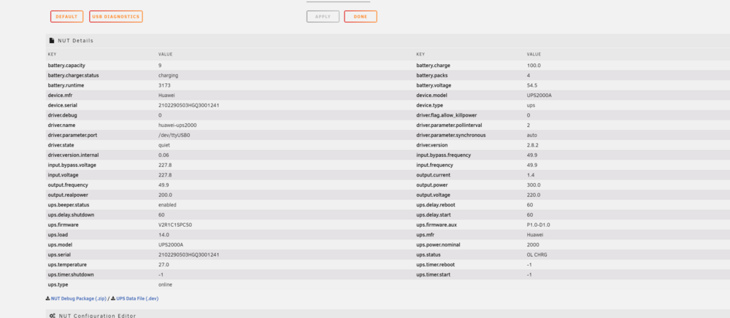Click the NUT Configuration Editor gears icon
The image size is (730, 318).
tap(53, 316)
